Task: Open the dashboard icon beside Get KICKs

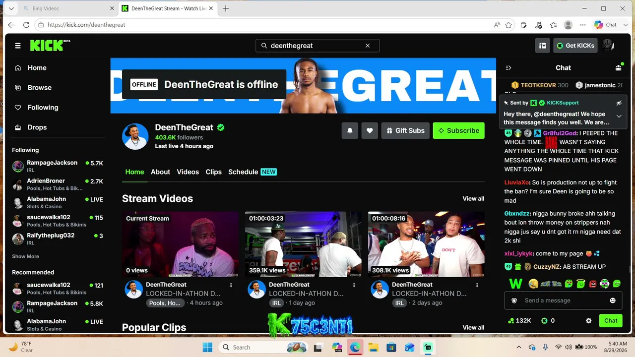Action: (543, 46)
